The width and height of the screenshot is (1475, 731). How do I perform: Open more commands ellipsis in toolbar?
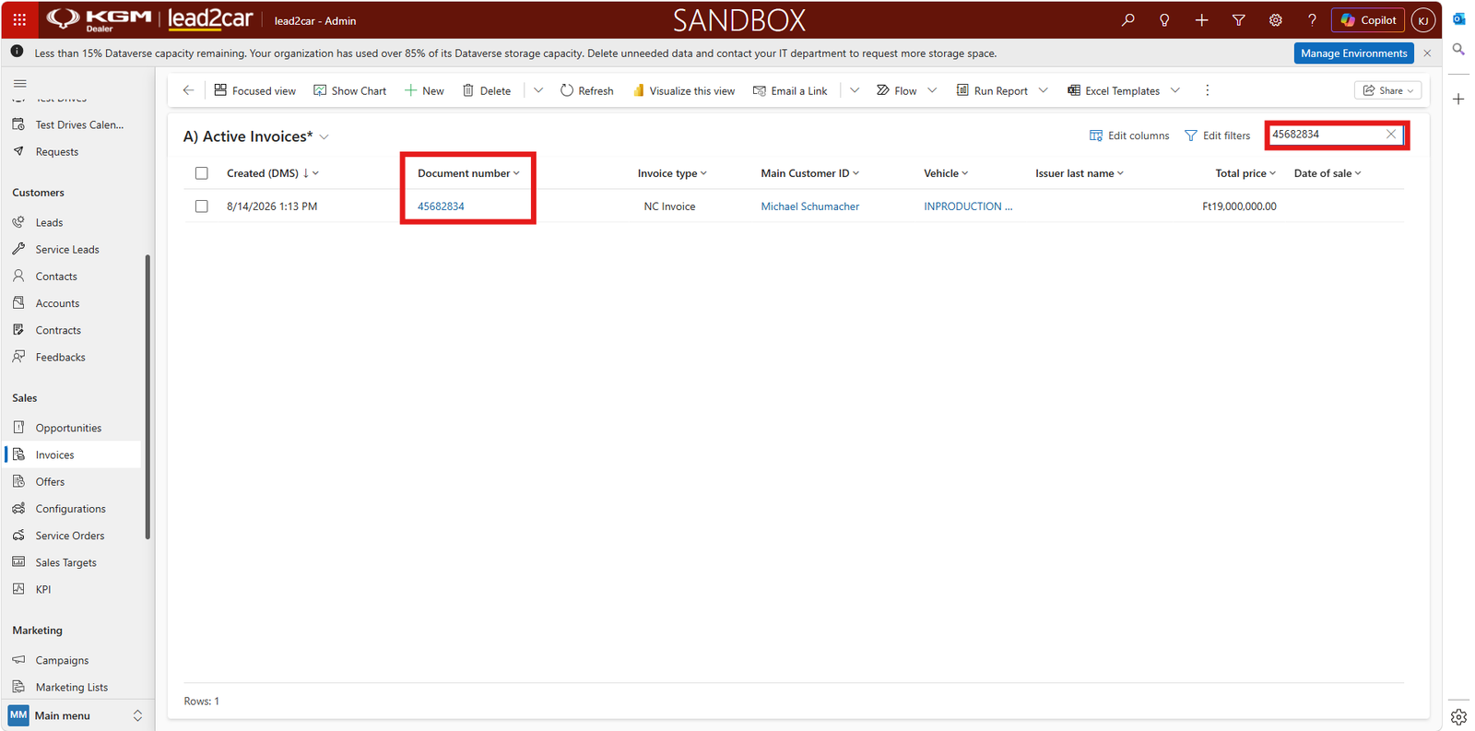1207,90
